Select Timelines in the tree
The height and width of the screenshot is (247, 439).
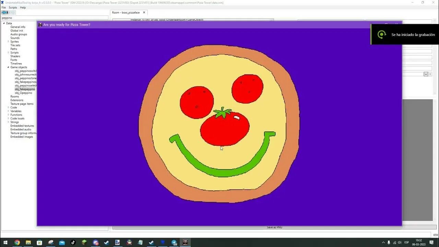(16, 63)
